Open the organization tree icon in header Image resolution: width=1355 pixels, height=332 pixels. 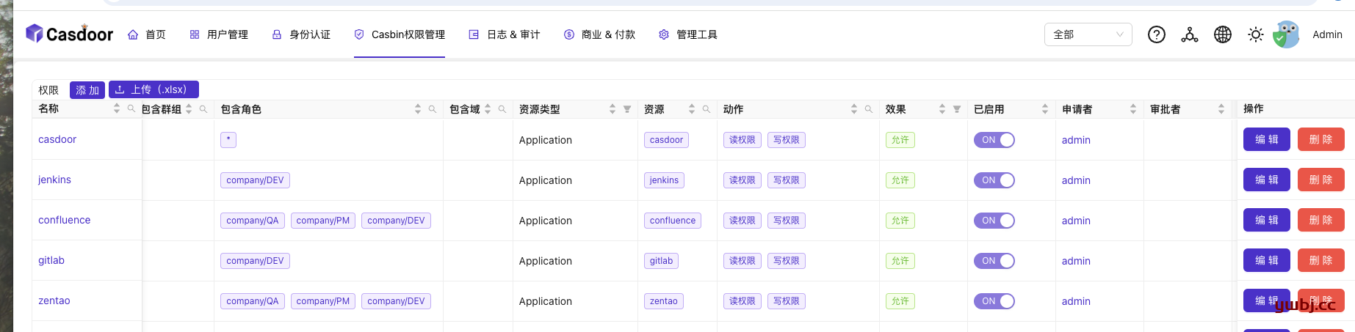[1190, 34]
